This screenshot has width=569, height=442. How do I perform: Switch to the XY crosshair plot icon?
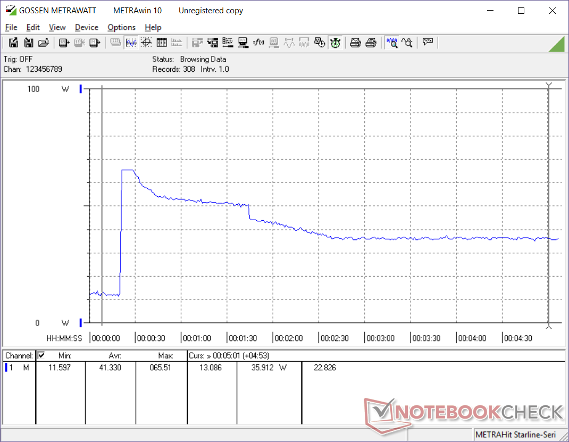(146, 43)
